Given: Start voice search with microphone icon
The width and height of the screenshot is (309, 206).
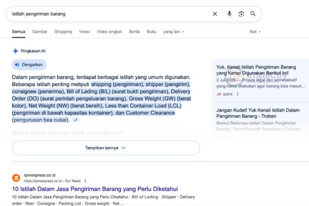Looking at the screenshot, I should coord(229,14).
